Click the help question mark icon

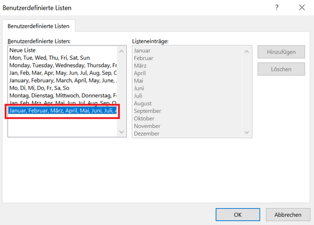276,8
